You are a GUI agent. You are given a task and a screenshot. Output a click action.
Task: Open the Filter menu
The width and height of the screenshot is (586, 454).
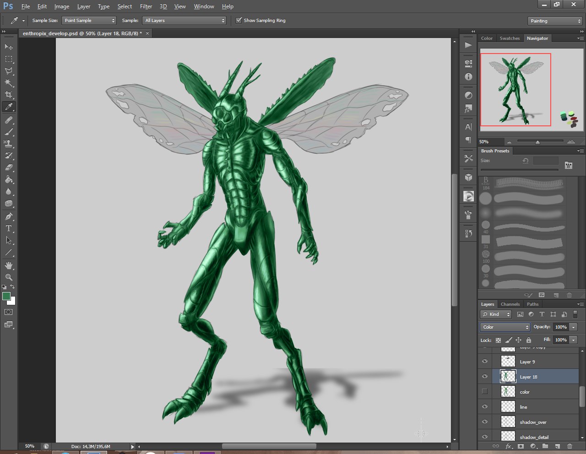pos(146,6)
